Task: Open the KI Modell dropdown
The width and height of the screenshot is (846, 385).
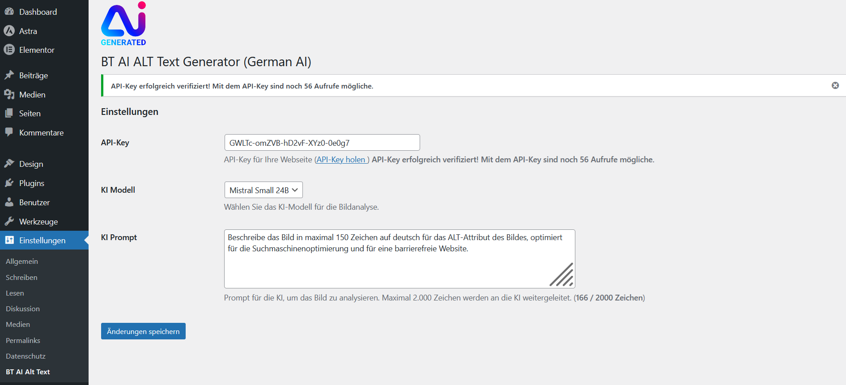Action: click(264, 190)
